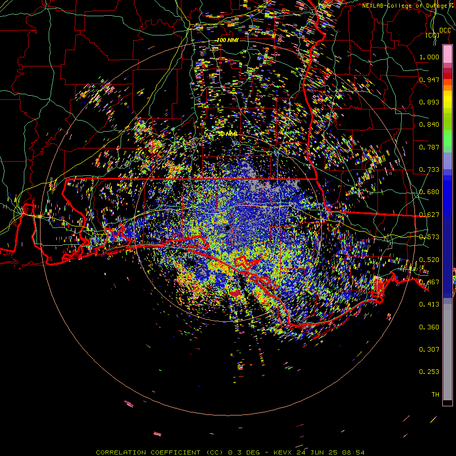Select the 0.947 scale value
Viewport: 456px width, 456px height.
[x=429, y=80]
